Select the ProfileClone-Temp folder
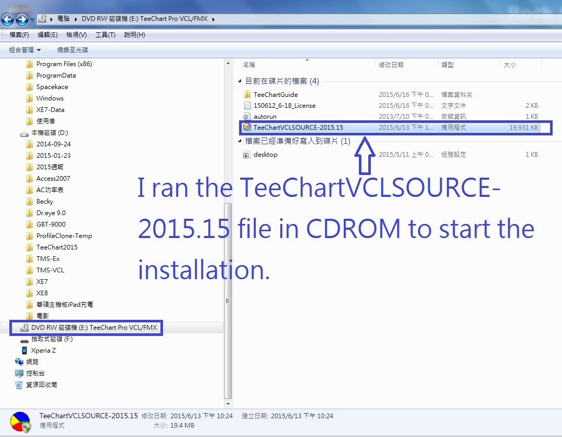562x437 pixels. 64,236
